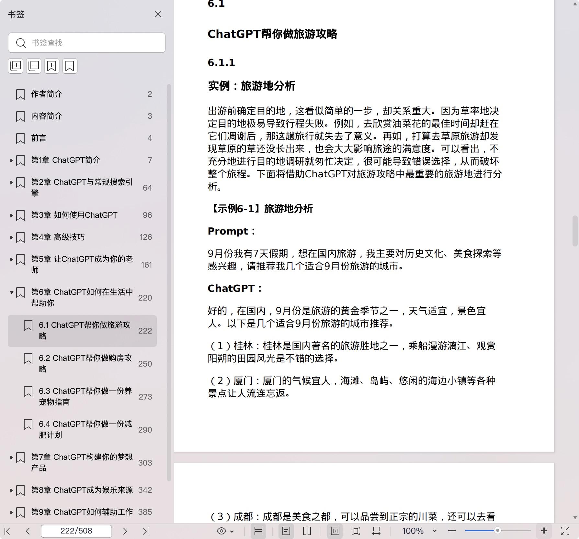Go to first page button
This screenshot has width=579, height=539.
point(8,531)
